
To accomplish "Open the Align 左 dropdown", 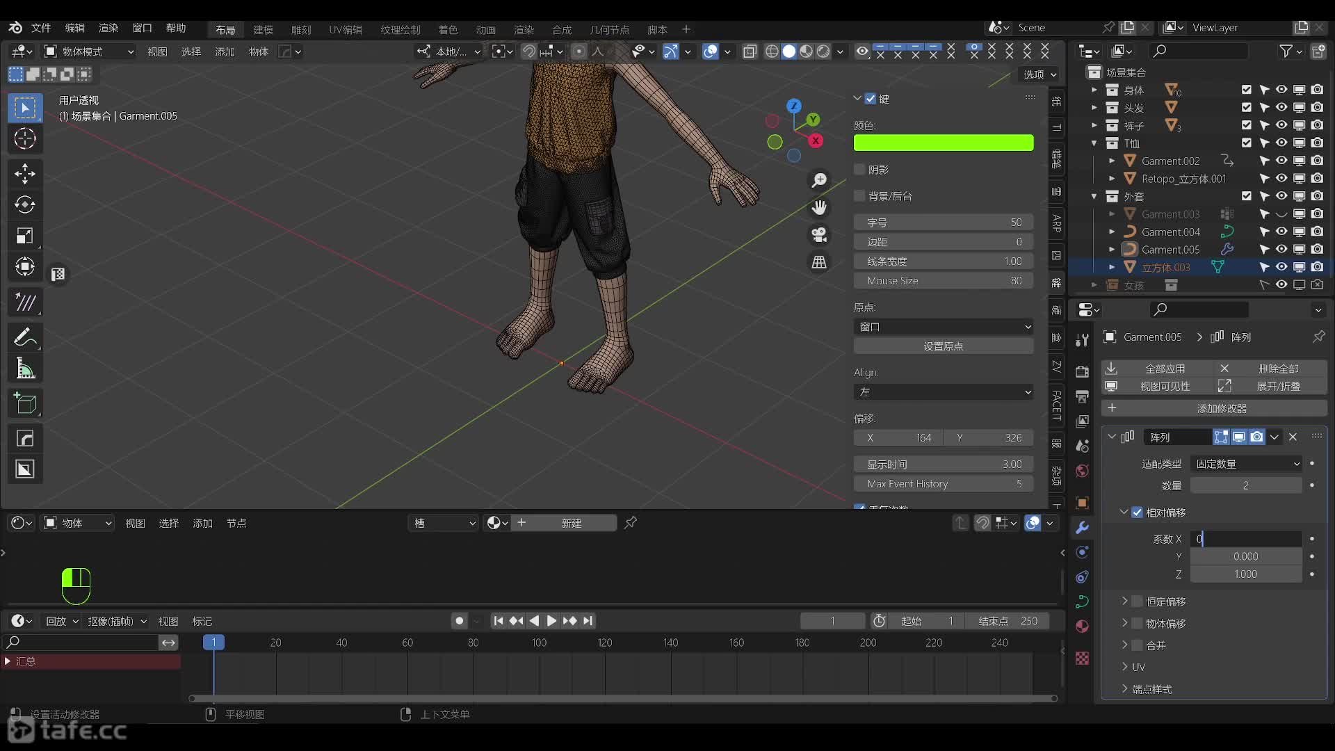I will click(x=944, y=392).
